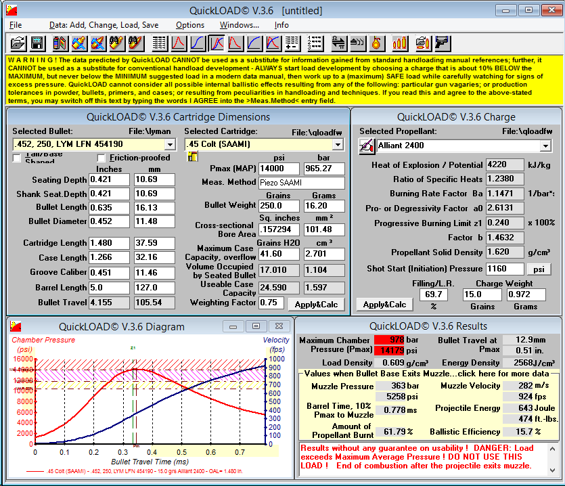Show the second red pressure curve icon
This screenshot has width=565, height=486.
[x=235, y=43]
